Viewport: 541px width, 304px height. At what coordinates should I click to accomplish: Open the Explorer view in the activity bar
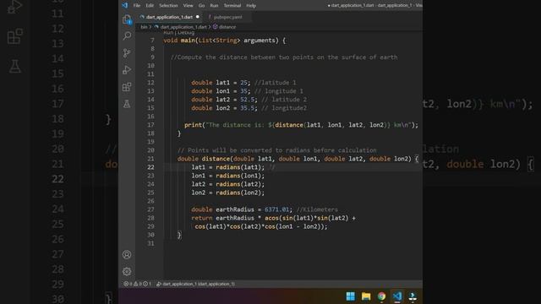[127, 19]
